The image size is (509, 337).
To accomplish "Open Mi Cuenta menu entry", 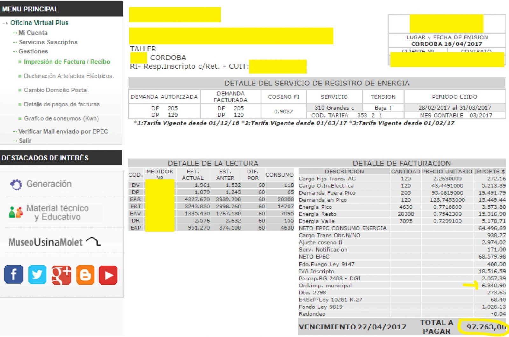I will point(33,33).
